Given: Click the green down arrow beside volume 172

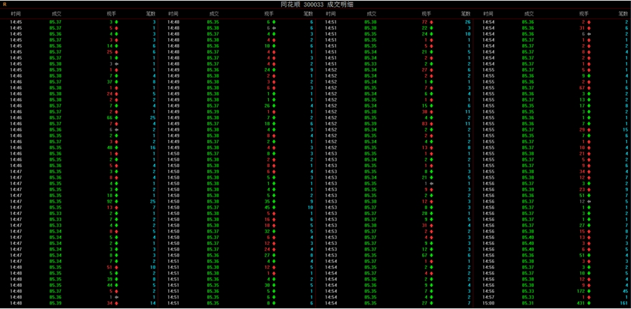Looking at the screenshot, I should (x=589, y=291).
